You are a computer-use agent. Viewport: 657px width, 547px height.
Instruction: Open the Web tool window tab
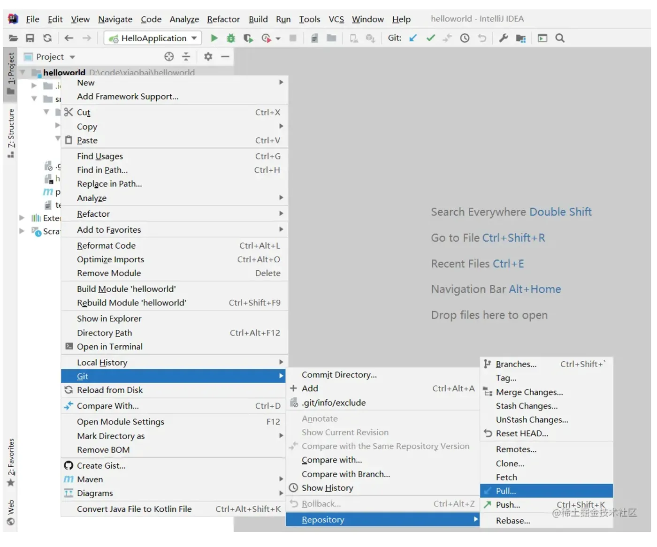[10, 513]
